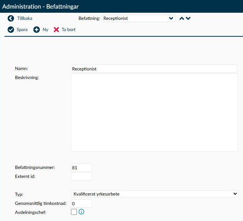Click the Namn: label
This screenshot has height=221, width=243.
click(x=21, y=69)
